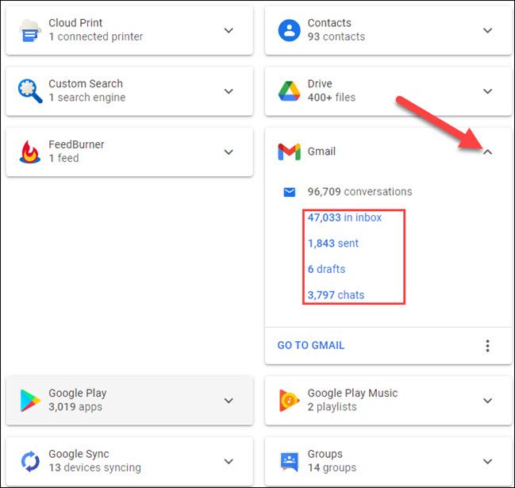Click the GO TO GMAIL button
This screenshot has width=515, height=488.
(x=311, y=345)
